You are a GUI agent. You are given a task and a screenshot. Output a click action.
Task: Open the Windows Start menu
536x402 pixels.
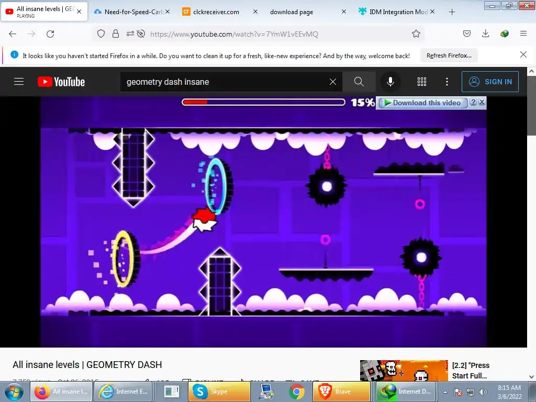[14, 392]
